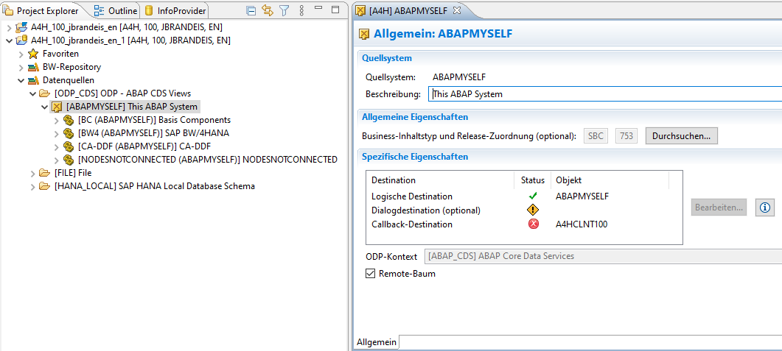Click the BC Basis Components node icon
Screen dimensions: 782x351
pyautogui.click(x=69, y=120)
